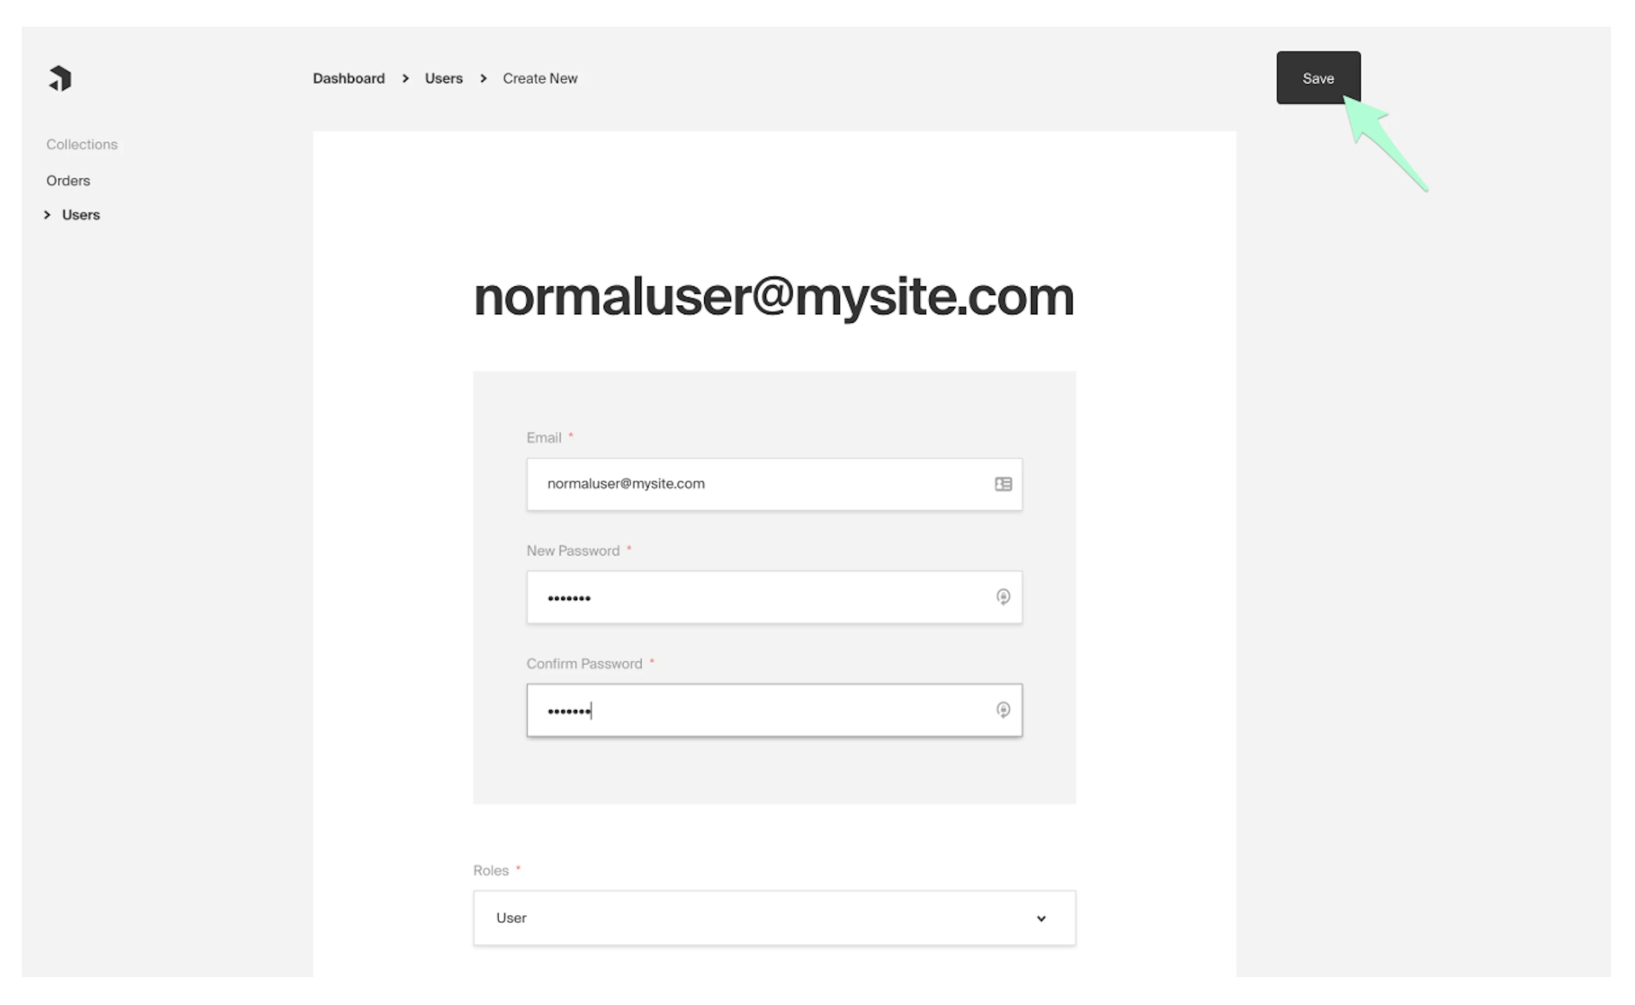Viewport: 1635px width, 1005px height.
Task: Click the Payload logo icon
Action: coord(60,78)
